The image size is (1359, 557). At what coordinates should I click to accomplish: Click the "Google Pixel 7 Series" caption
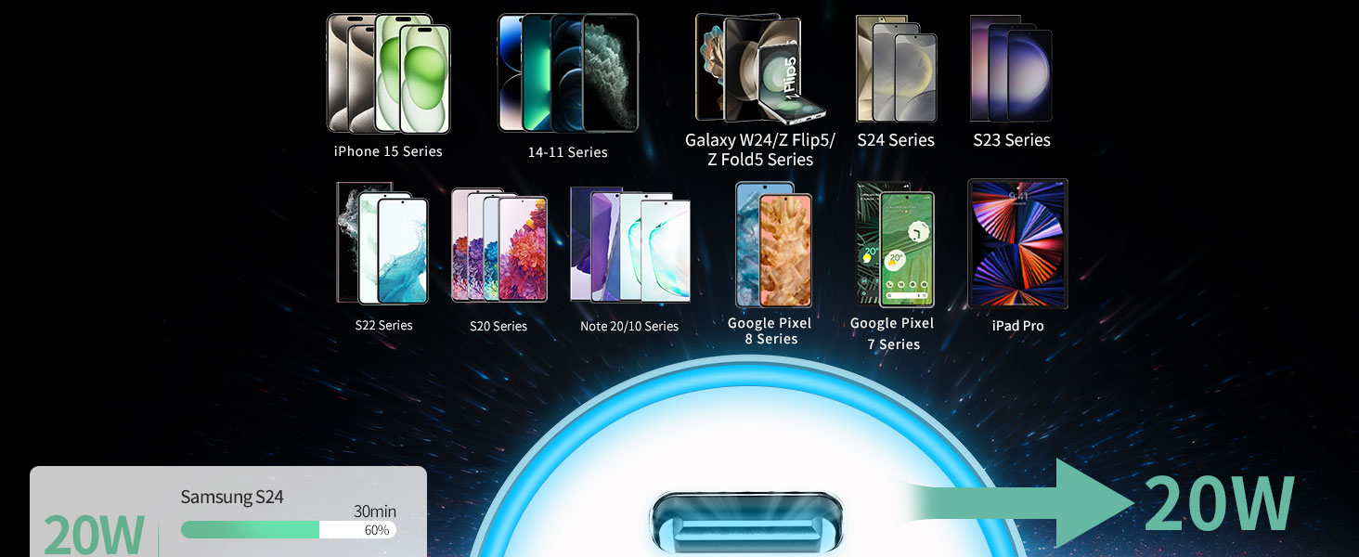pos(892,333)
